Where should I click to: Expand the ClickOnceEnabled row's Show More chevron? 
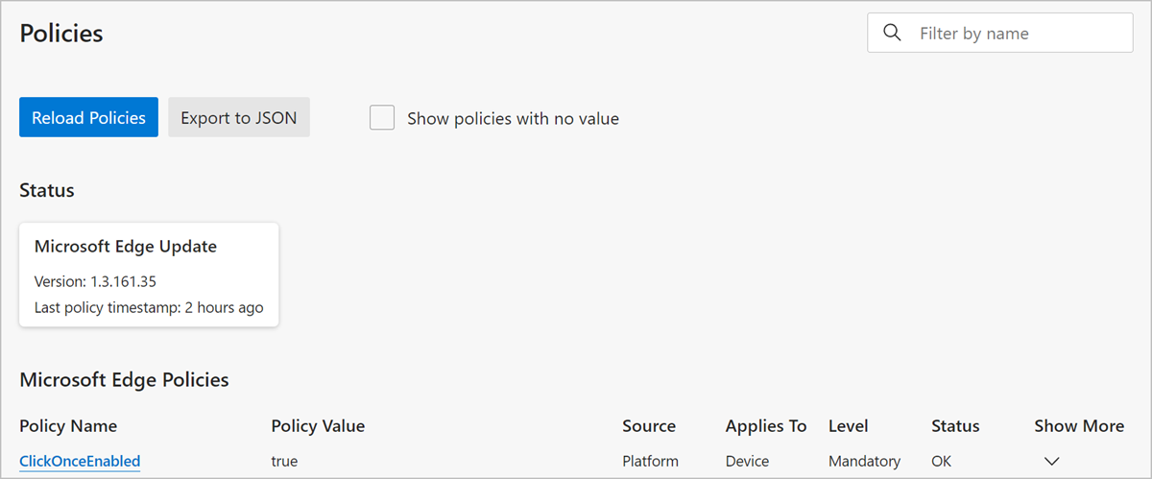click(x=1051, y=462)
